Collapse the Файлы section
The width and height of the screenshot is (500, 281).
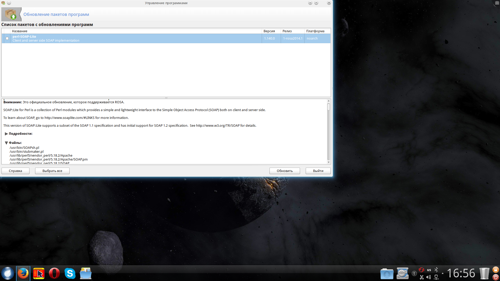click(6, 143)
